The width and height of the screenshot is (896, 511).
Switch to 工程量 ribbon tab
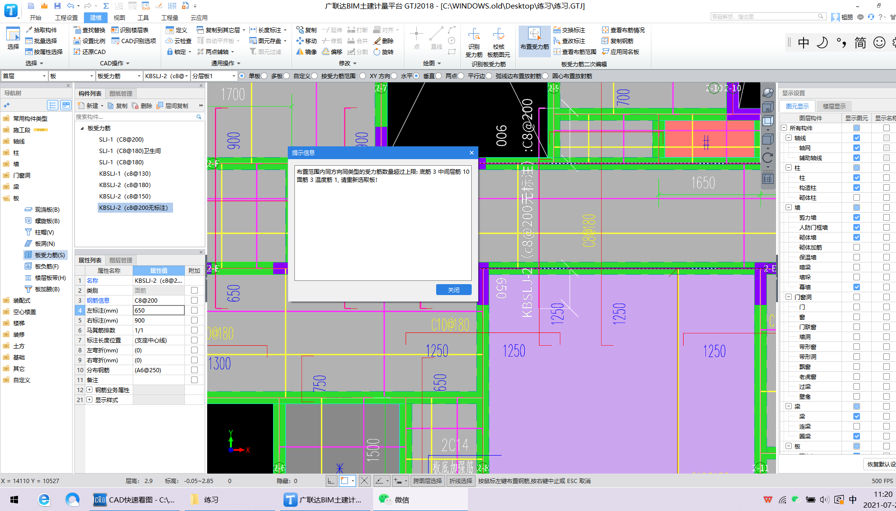click(x=170, y=18)
